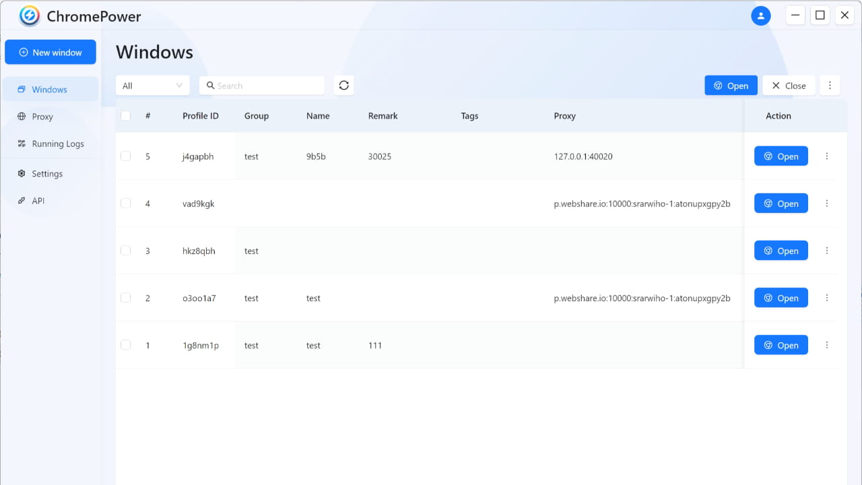Viewport: 862px width, 485px height.
Task: Click New window to create a profile
Action: pos(51,52)
